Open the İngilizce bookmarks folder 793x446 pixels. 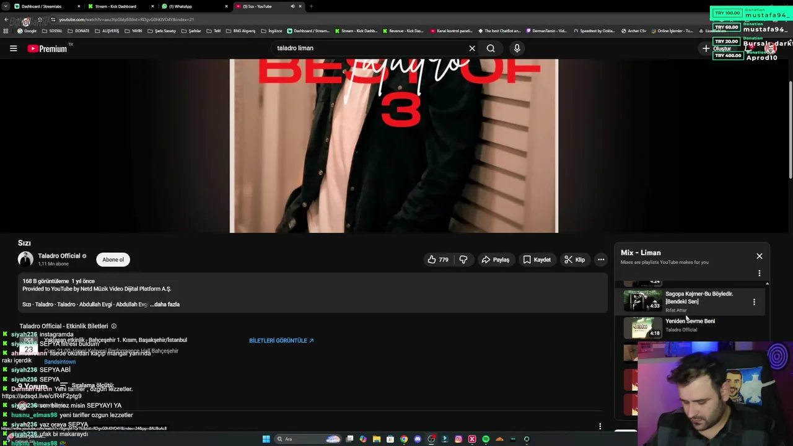271,31
